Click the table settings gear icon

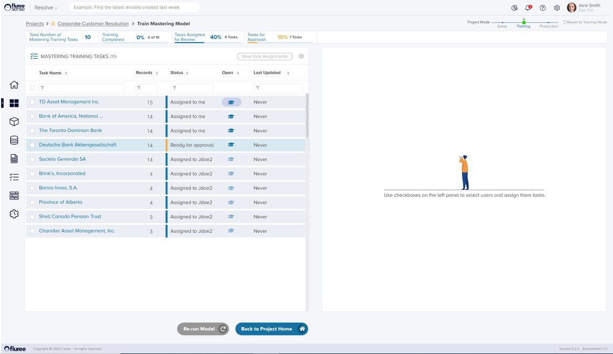click(x=301, y=57)
